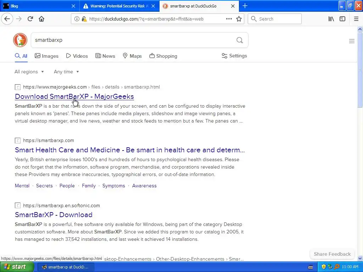The image size is (363, 272).
Task: Click the page scrollbar down arrow
Action: click(360, 258)
